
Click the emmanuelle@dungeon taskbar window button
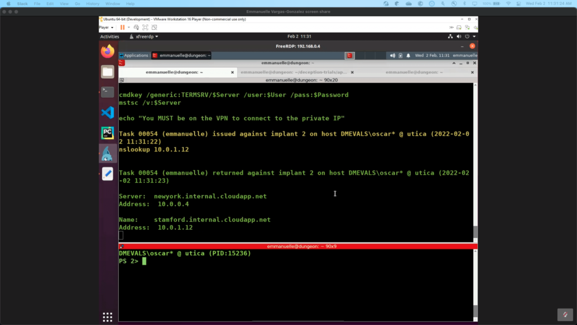[x=181, y=55]
